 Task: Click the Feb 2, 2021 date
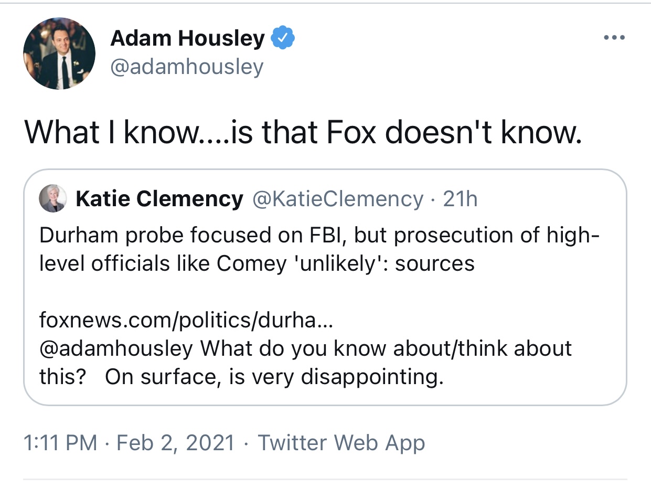click(x=175, y=443)
